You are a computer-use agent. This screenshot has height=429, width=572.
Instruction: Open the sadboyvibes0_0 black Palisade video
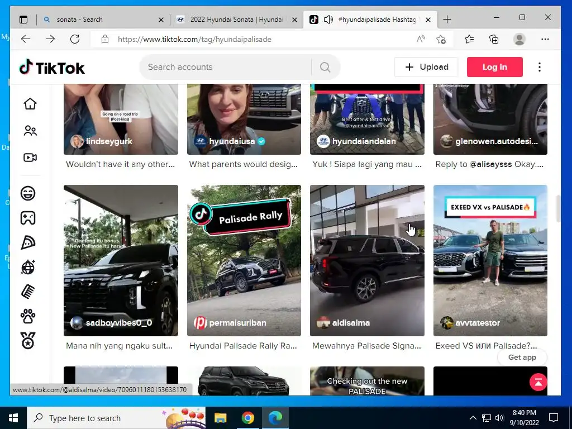(x=121, y=260)
